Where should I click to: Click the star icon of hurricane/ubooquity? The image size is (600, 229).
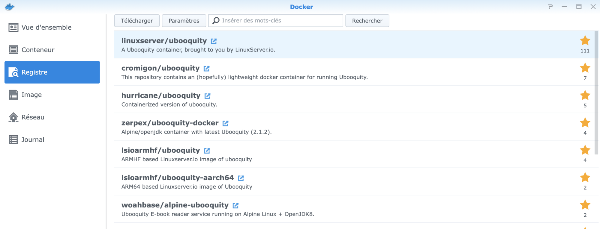tap(585, 95)
